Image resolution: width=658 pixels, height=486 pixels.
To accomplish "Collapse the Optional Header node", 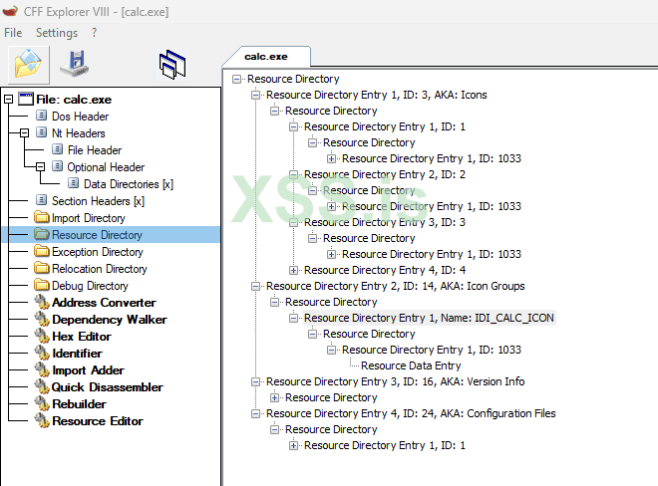I will click(x=40, y=167).
